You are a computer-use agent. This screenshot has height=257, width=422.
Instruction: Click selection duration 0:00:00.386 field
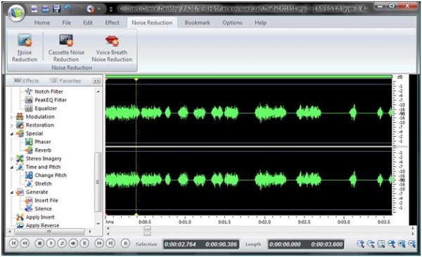(x=221, y=244)
